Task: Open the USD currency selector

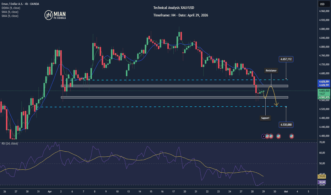Action: [x=324, y=4]
